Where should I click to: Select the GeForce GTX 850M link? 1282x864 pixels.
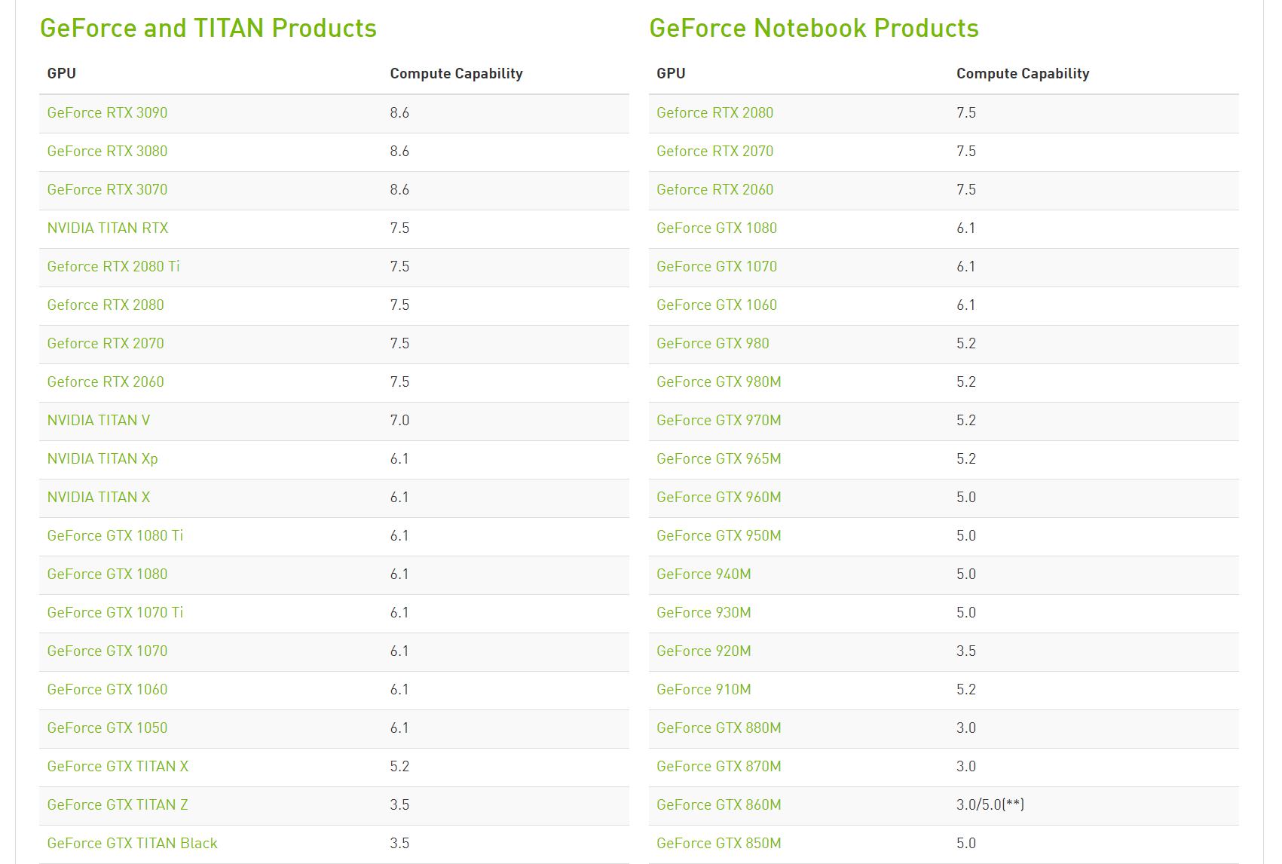click(719, 844)
